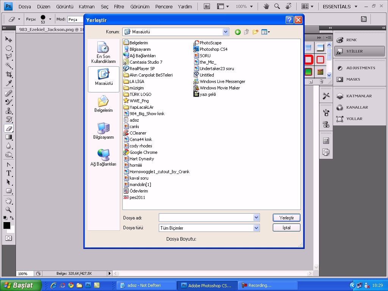
Task: Open the Görüntü menu
Action: (64, 7)
